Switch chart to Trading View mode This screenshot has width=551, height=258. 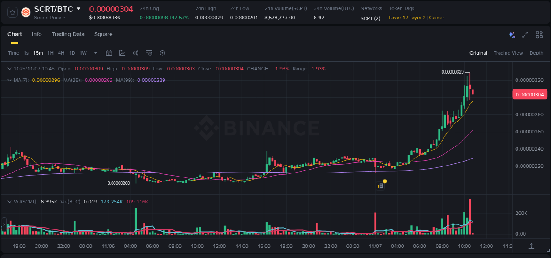coord(508,52)
